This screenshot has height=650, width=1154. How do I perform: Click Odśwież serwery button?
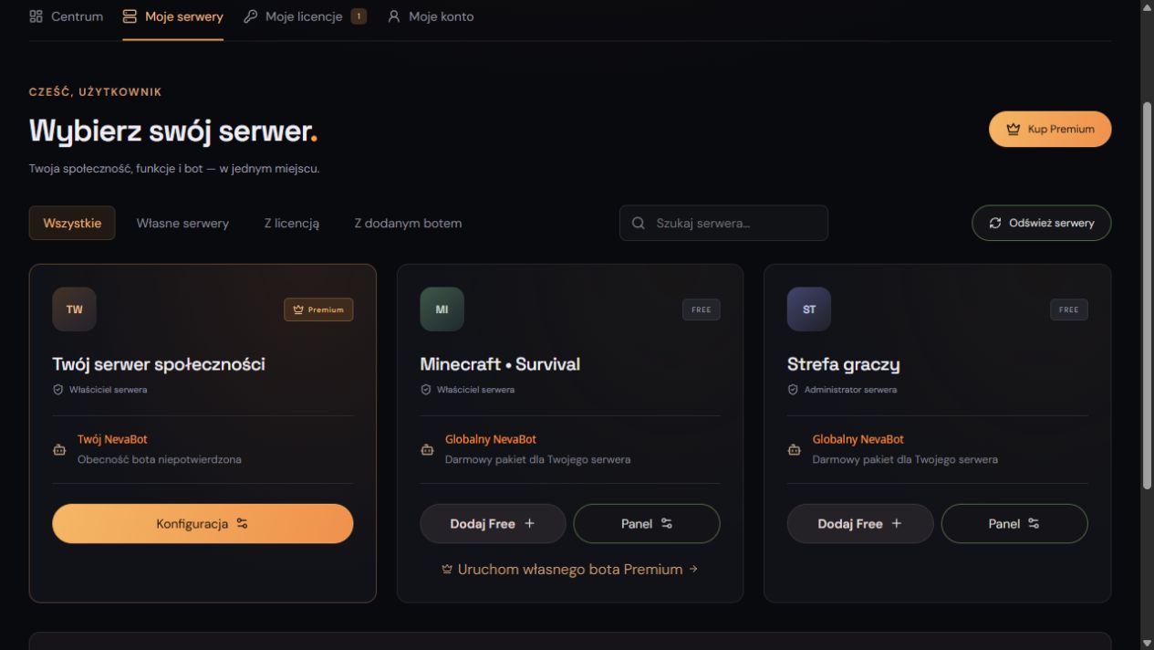pyautogui.click(x=1041, y=223)
